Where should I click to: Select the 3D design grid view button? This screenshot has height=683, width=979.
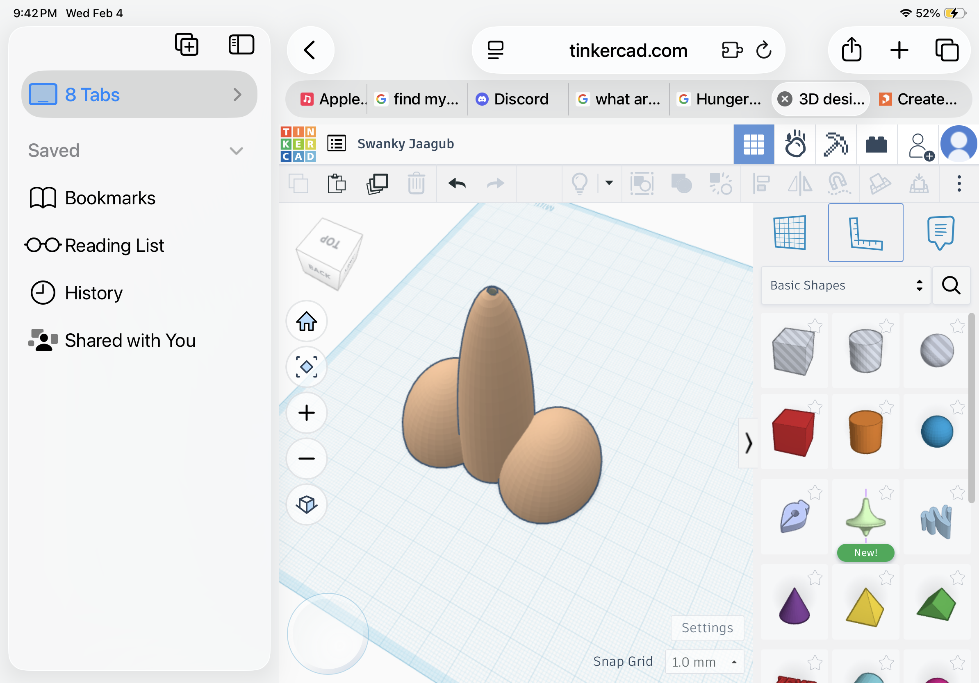coord(754,145)
